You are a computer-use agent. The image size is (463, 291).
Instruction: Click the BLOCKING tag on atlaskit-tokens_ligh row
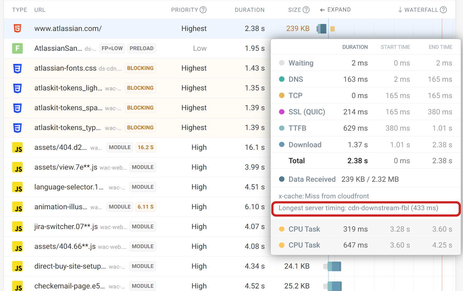[x=140, y=88]
